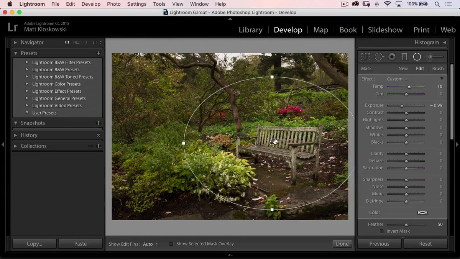Click the top handle of radial filter
The image size is (460, 259).
tap(272, 77)
